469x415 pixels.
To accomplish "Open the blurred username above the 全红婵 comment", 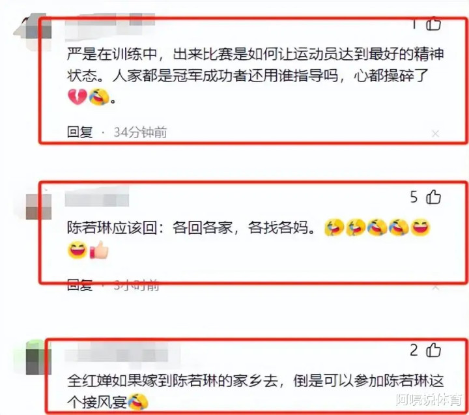I will tap(117, 352).
